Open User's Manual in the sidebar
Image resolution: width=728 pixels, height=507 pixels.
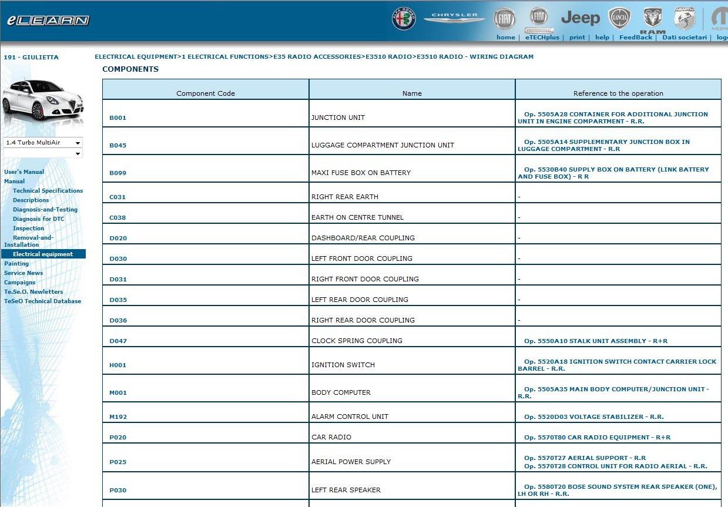pos(24,172)
